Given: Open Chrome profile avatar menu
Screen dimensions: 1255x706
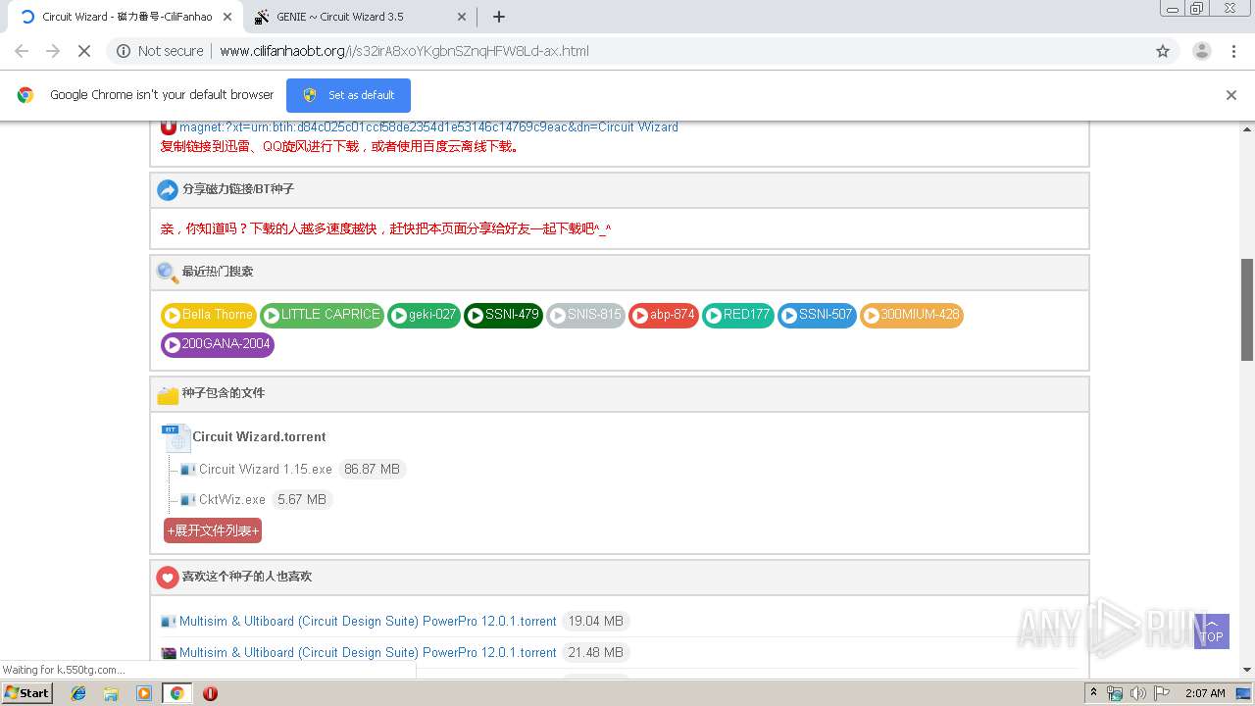Looking at the screenshot, I should 1201,51.
